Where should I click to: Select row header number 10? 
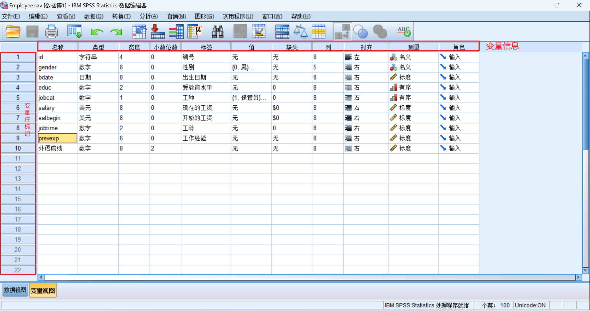click(18, 148)
